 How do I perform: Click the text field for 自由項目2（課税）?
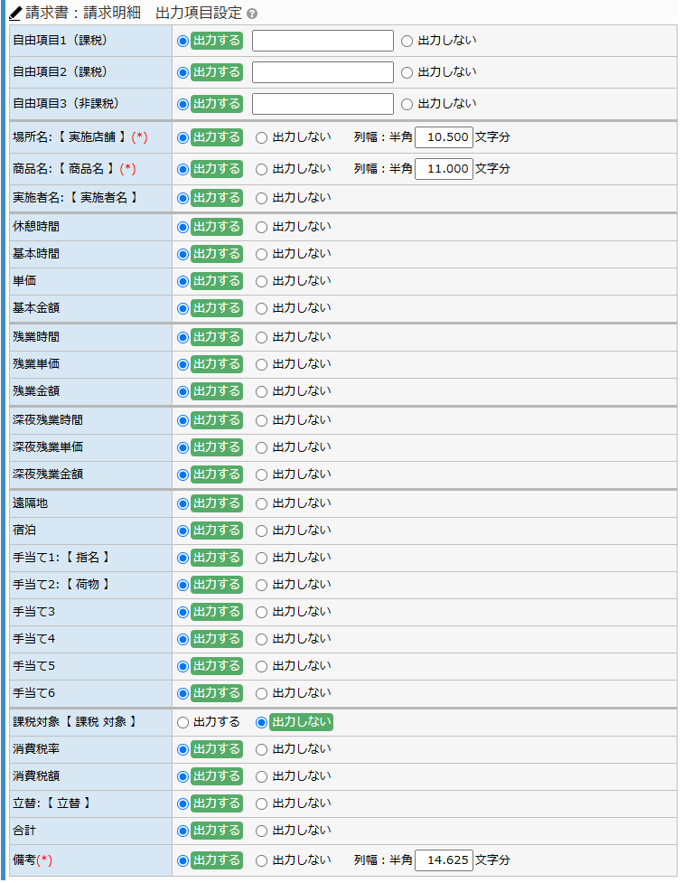tap(323, 72)
